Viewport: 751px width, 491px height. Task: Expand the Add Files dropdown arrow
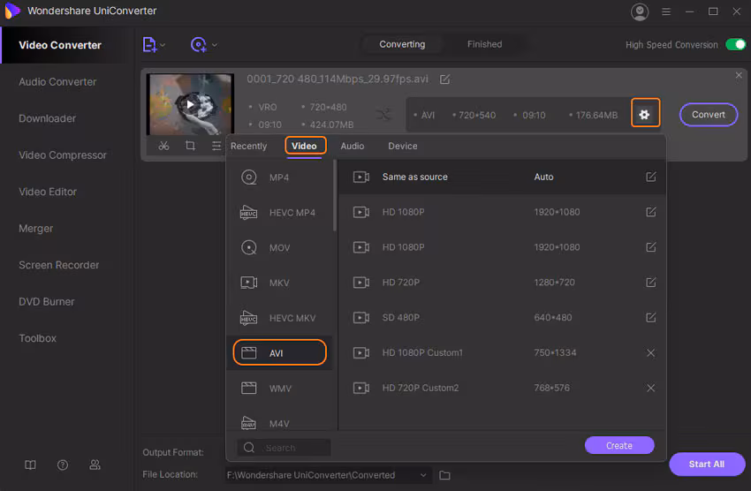click(163, 45)
